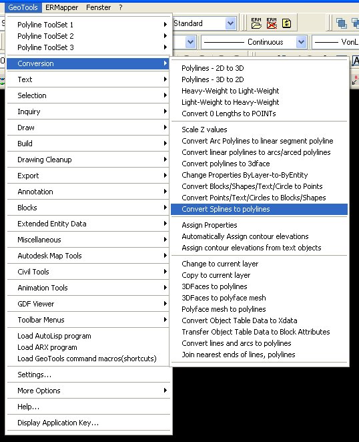Choose Load AutoLisp program

tap(88, 336)
